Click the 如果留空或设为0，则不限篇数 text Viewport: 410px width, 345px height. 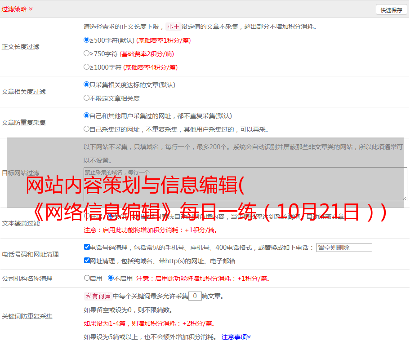click(x=128, y=310)
